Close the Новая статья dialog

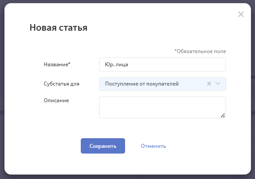pos(241,14)
